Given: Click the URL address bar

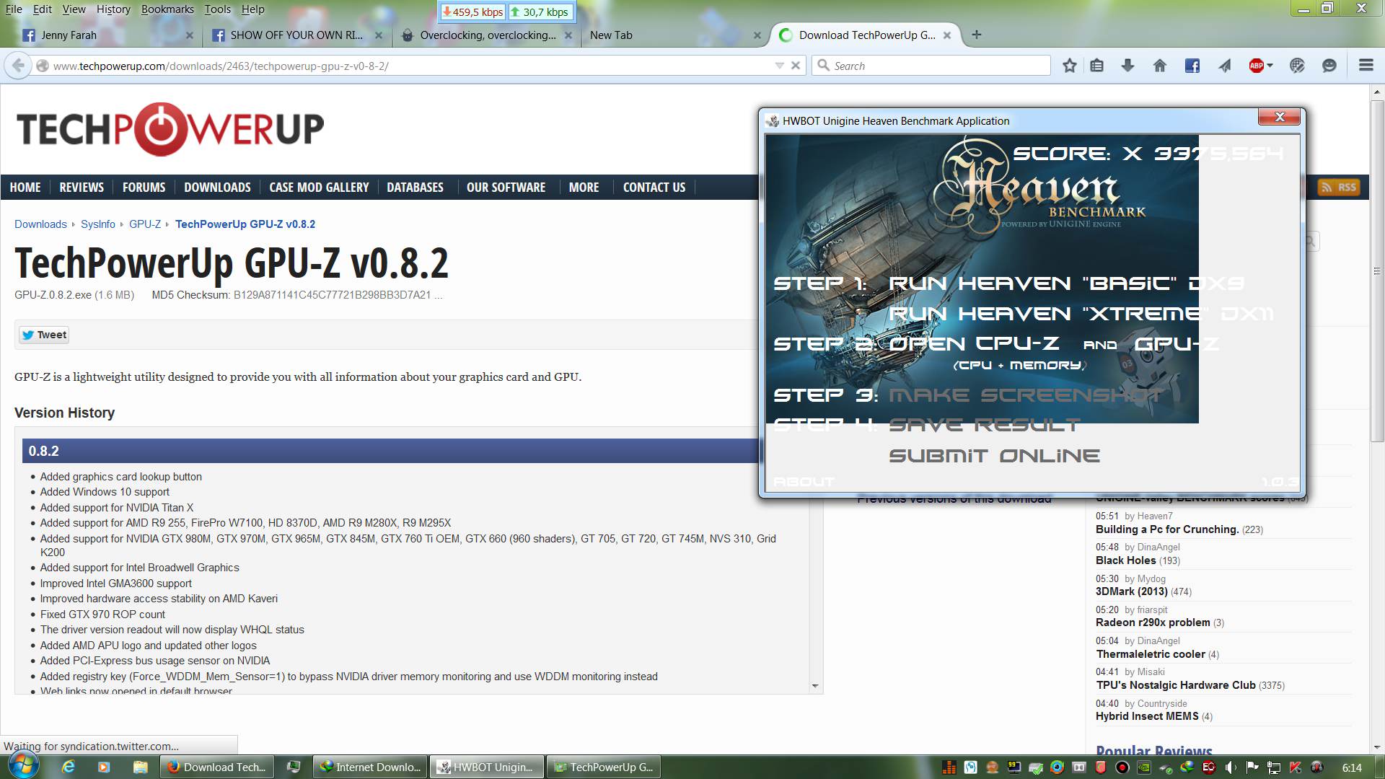Looking at the screenshot, I should [411, 66].
